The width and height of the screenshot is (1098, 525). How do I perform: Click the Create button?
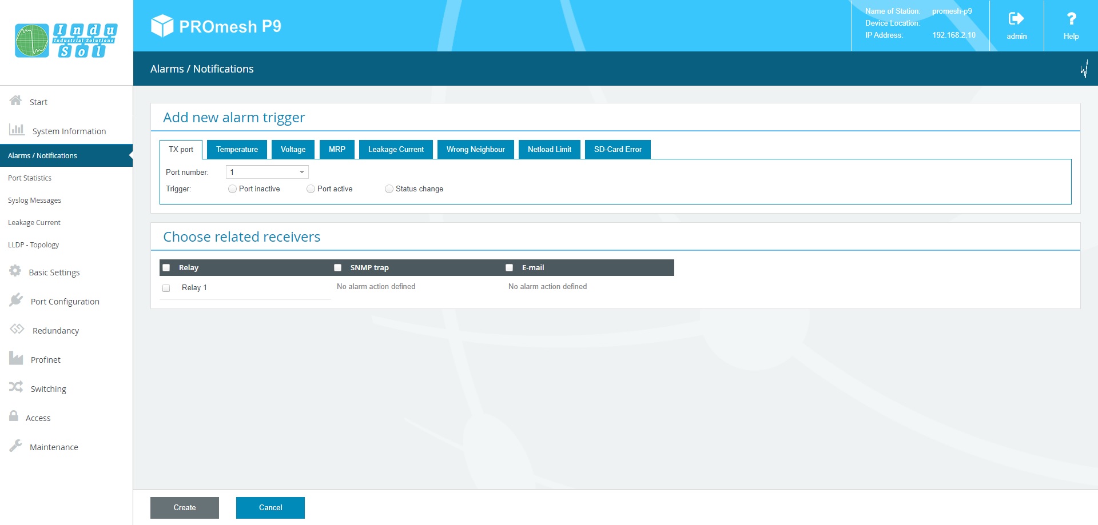pyautogui.click(x=185, y=508)
